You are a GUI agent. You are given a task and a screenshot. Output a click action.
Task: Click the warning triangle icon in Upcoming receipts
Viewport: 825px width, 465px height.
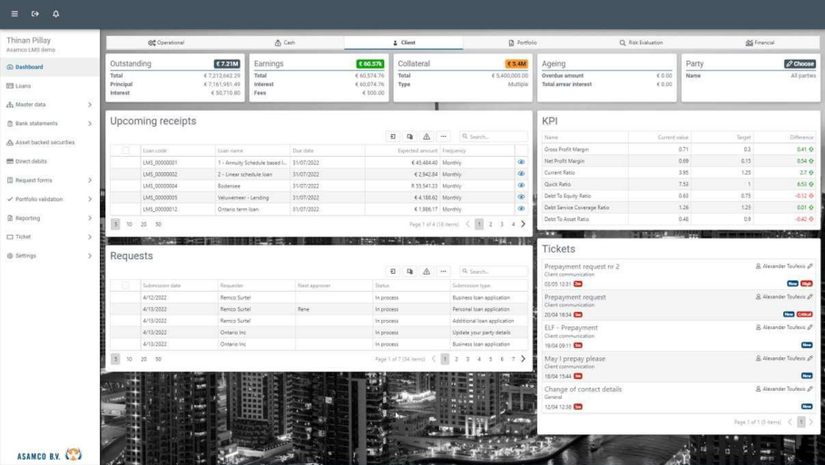pos(427,137)
